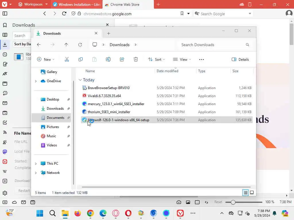Open the Wikipedia web panel
This screenshot has width=294, height=220.
[5, 171]
